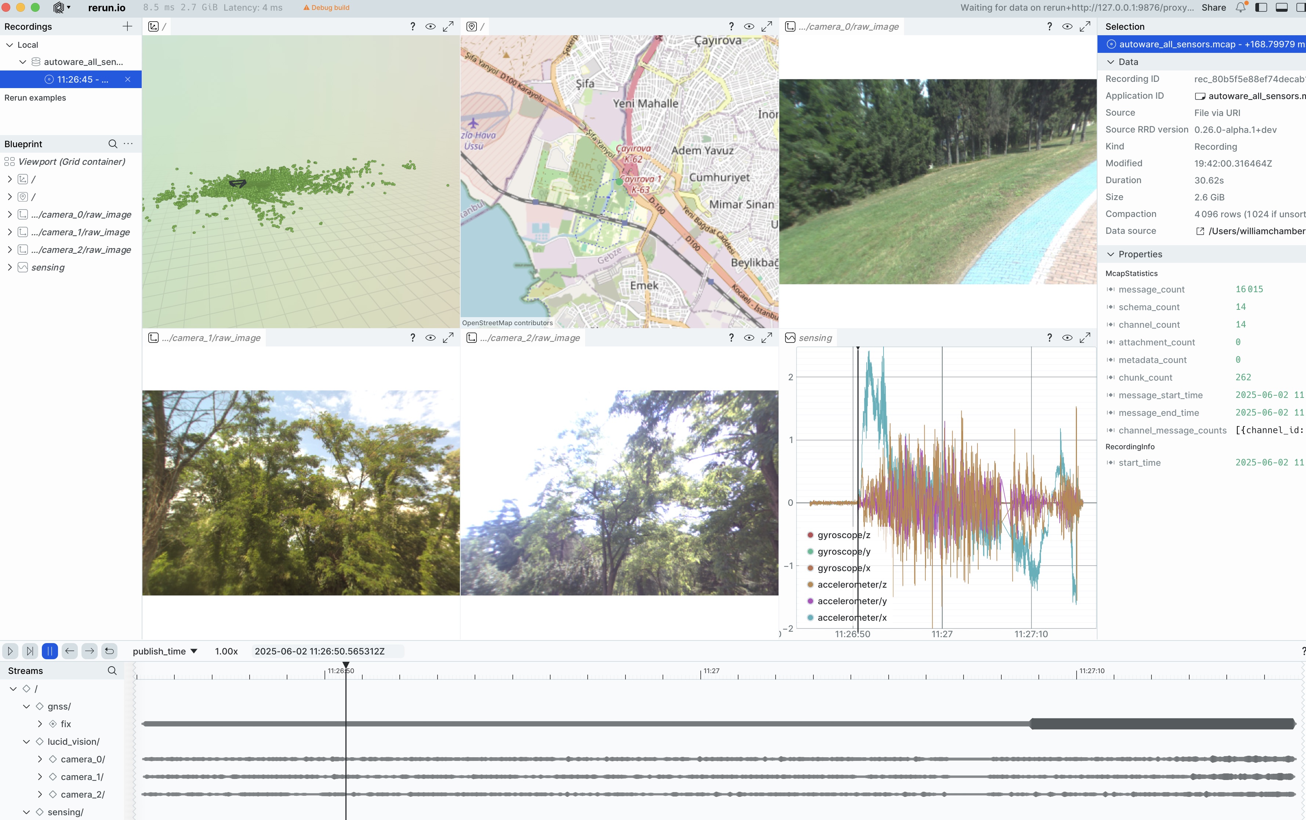This screenshot has height=820, width=1306.
Task: Click the add recording plus icon
Action: (x=127, y=26)
